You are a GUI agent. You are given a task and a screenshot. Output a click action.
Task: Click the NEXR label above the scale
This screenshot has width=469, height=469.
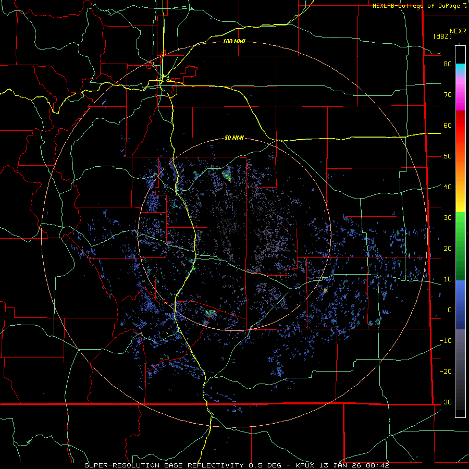click(458, 31)
